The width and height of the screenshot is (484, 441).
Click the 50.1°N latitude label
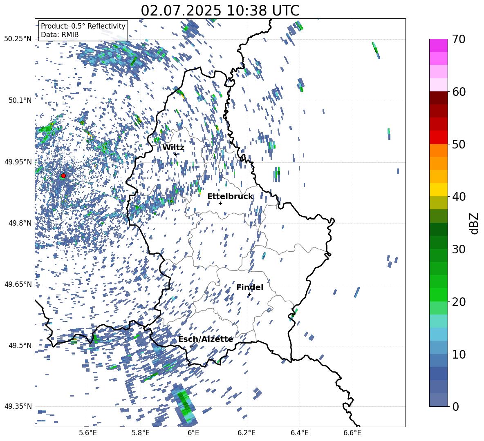pyautogui.click(x=20, y=100)
